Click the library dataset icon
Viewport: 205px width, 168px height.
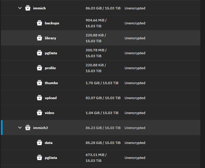(39, 38)
